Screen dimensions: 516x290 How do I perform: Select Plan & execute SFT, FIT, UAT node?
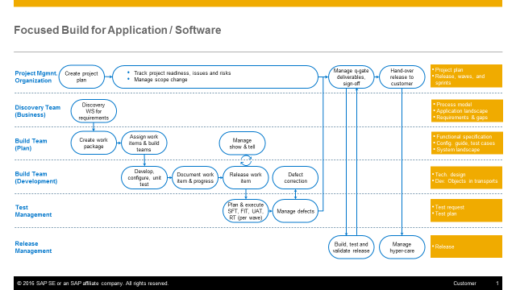[x=245, y=211]
